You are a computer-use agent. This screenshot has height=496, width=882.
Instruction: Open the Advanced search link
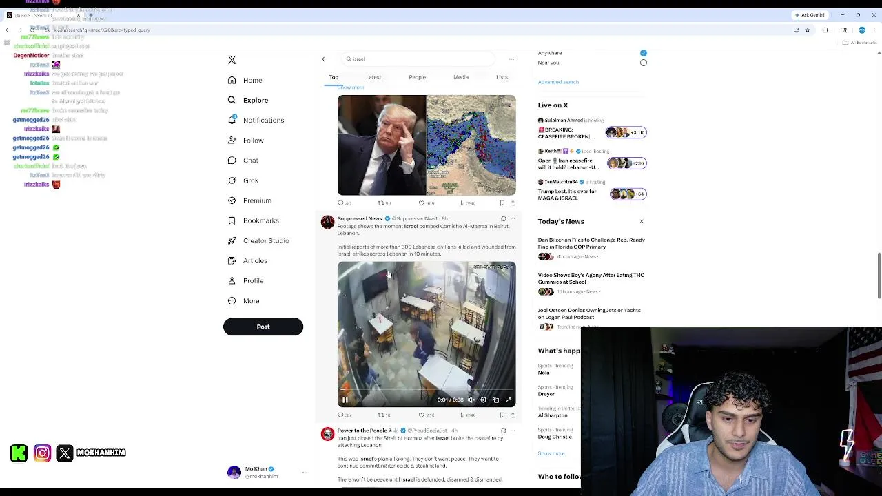(558, 82)
